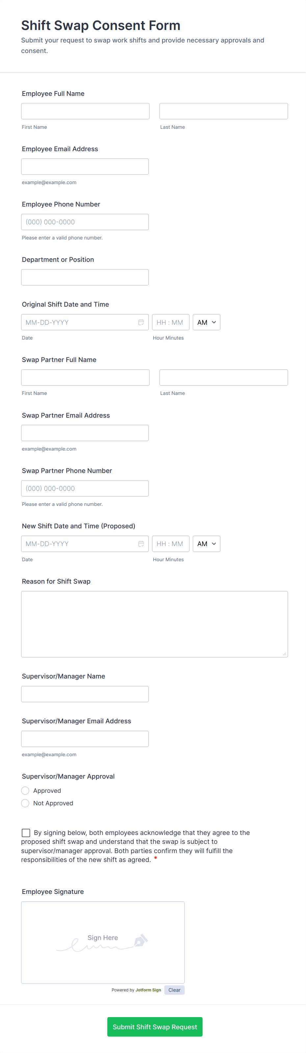Open the New Shift date calendar icon
The image size is (306, 1053).
(141, 544)
